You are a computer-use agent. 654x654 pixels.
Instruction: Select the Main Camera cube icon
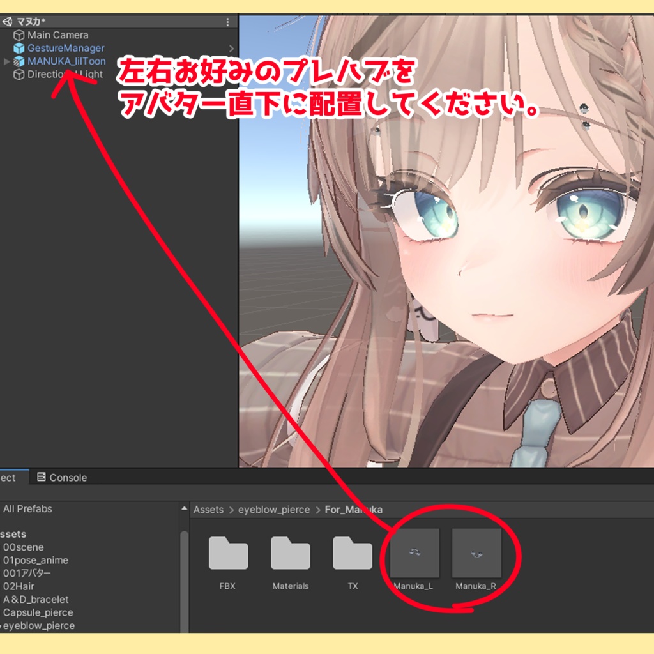(20, 35)
